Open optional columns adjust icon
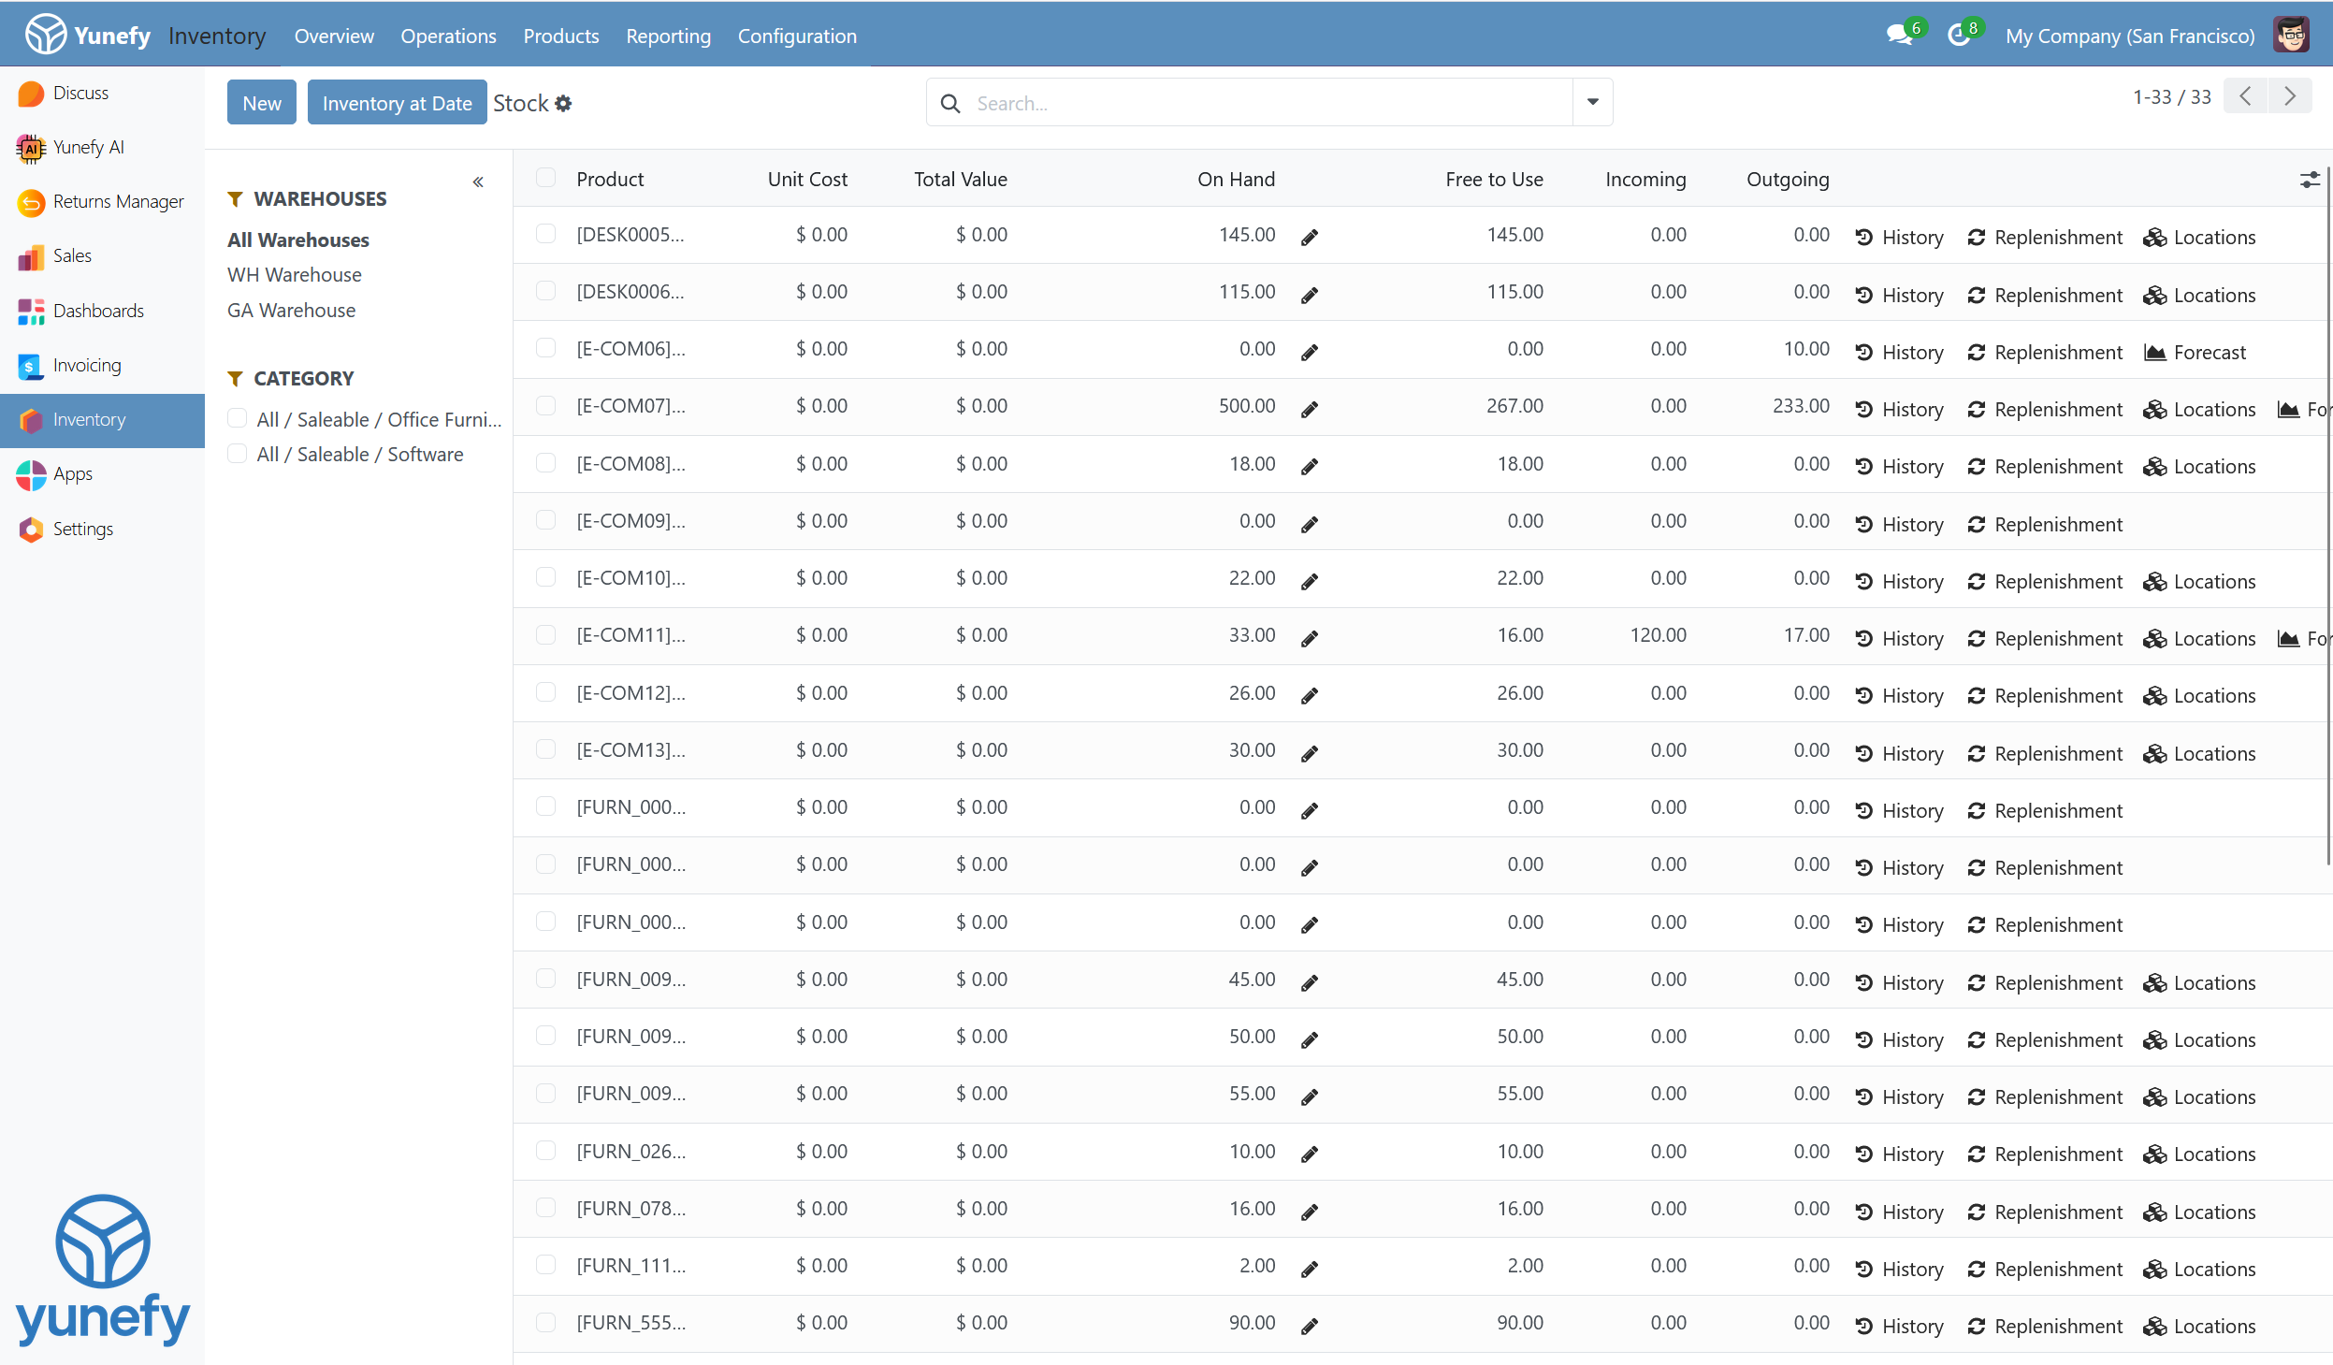Image resolution: width=2333 pixels, height=1365 pixels. click(x=2309, y=180)
